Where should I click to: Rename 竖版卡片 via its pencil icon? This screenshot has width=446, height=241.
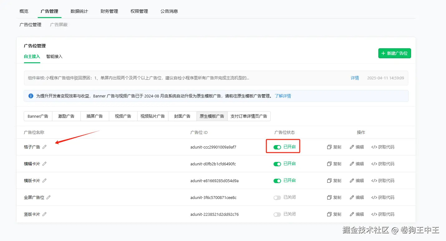[x=45, y=214]
